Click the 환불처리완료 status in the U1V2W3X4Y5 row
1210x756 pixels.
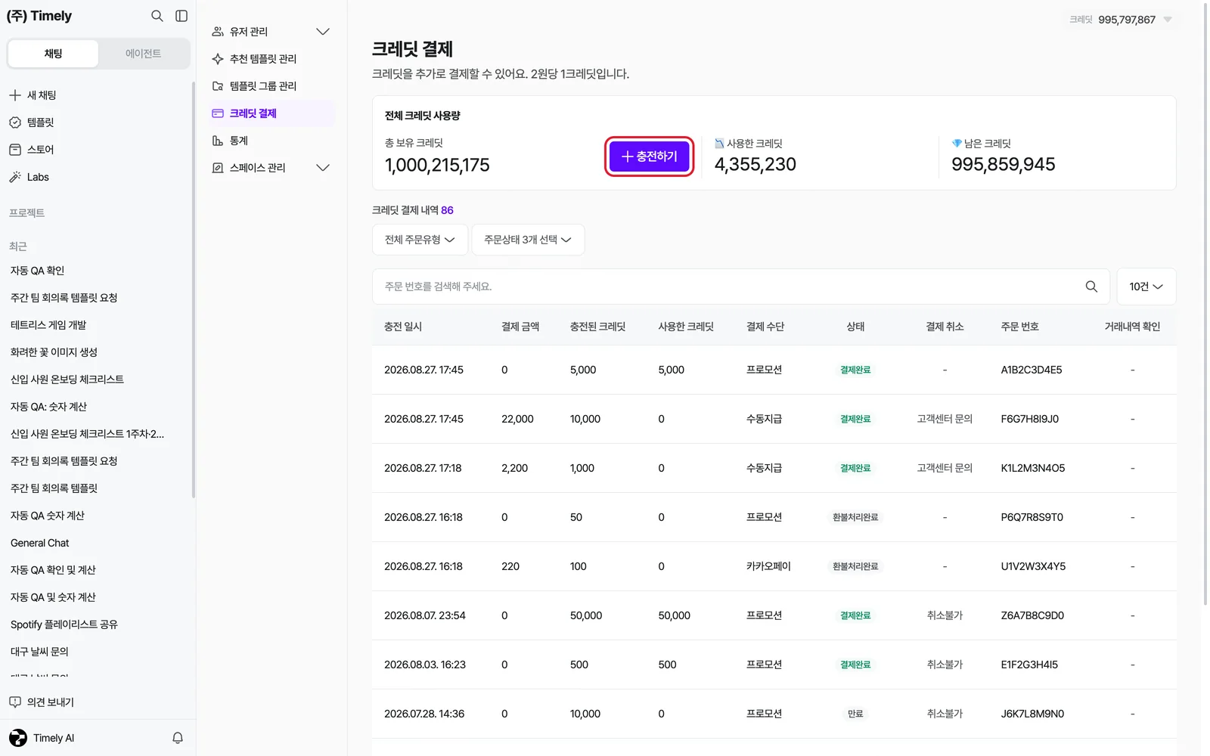(x=855, y=566)
